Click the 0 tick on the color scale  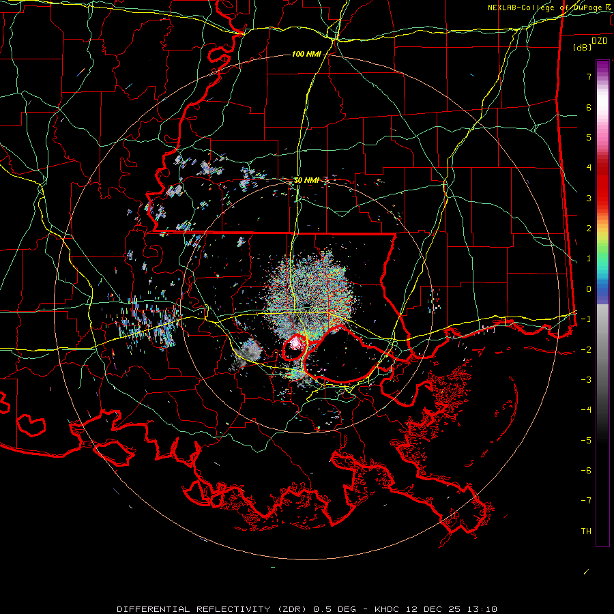[589, 289]
